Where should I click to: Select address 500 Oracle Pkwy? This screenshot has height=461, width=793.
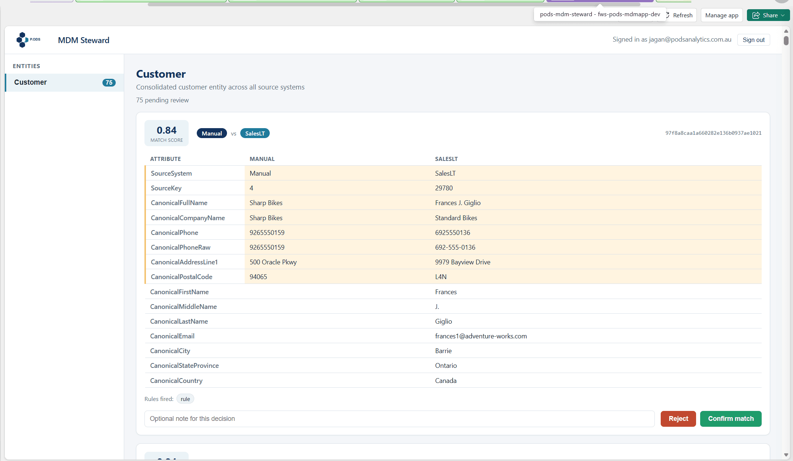point(273,262)
